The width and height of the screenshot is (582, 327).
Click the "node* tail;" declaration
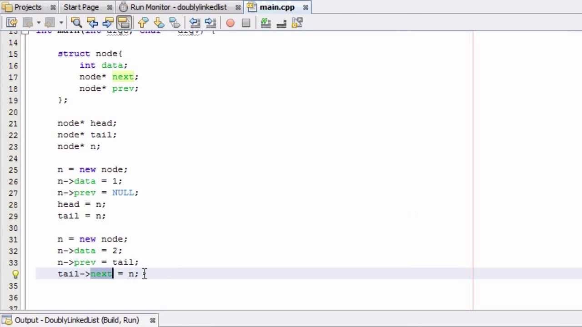(87, 135)
